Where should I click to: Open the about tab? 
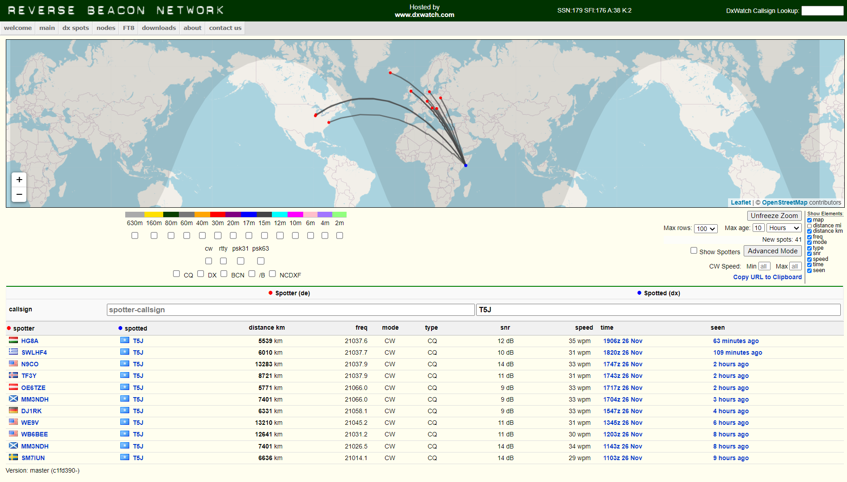(x=192, y=28)
